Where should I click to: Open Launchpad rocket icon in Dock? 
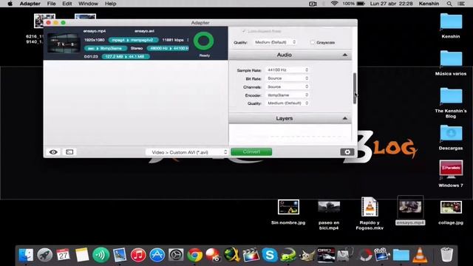(x=44, y=255)
